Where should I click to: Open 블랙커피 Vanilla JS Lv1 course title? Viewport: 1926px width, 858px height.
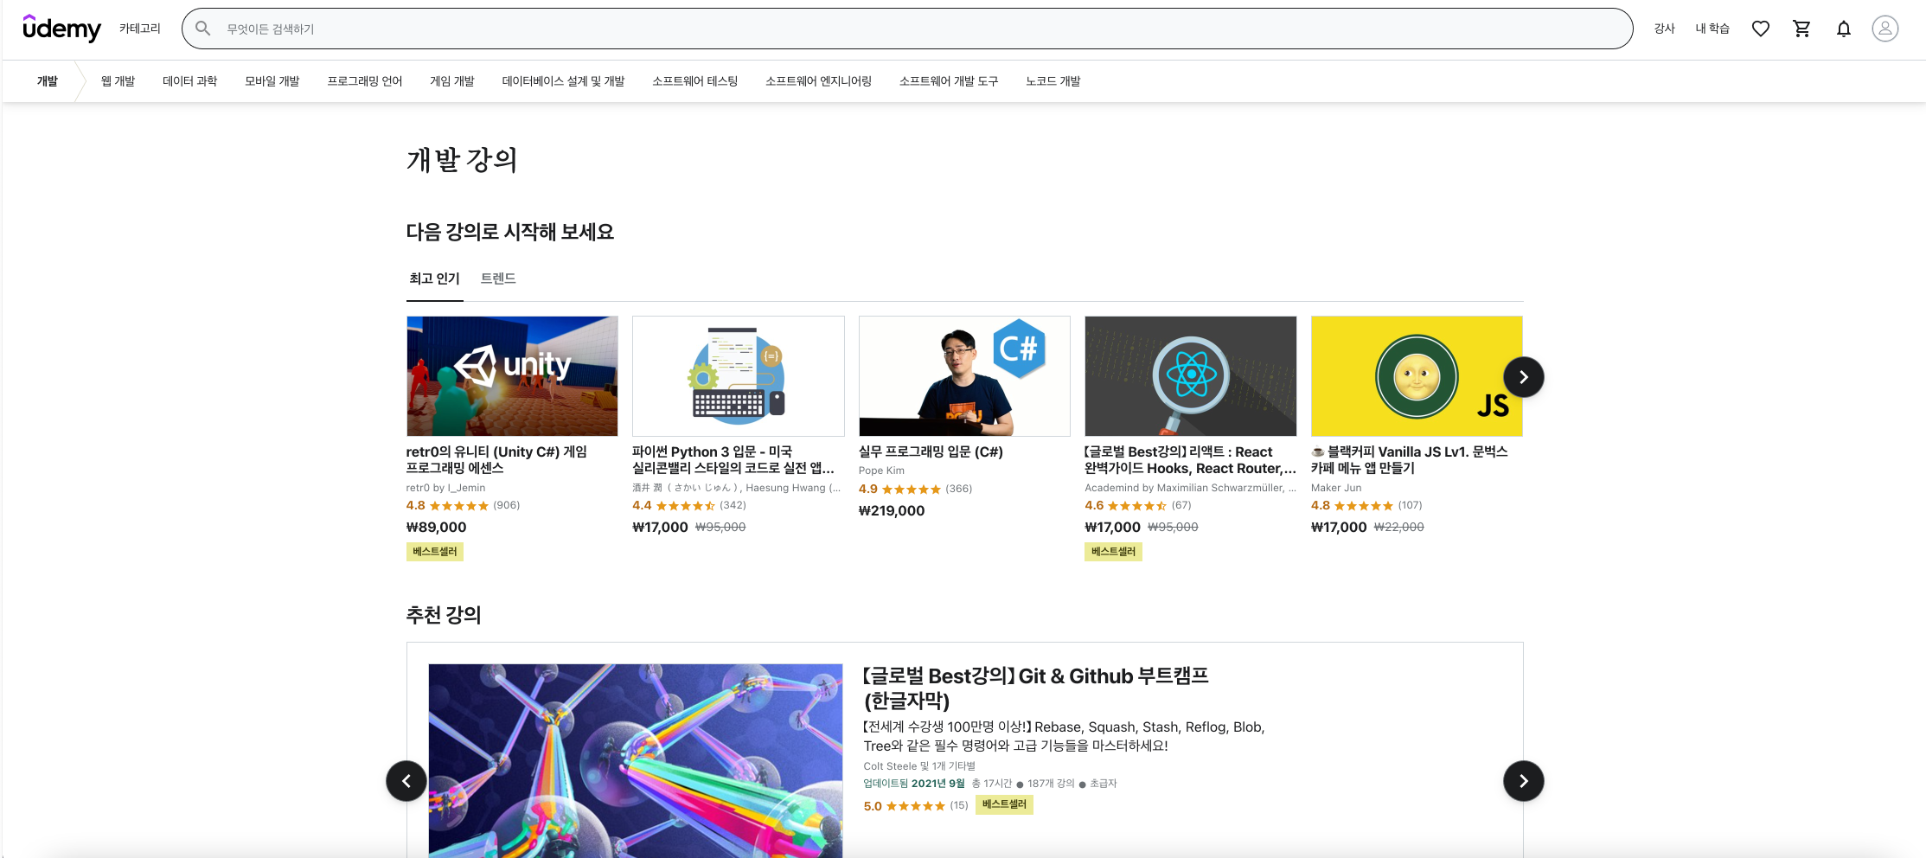coord(1410,460)
